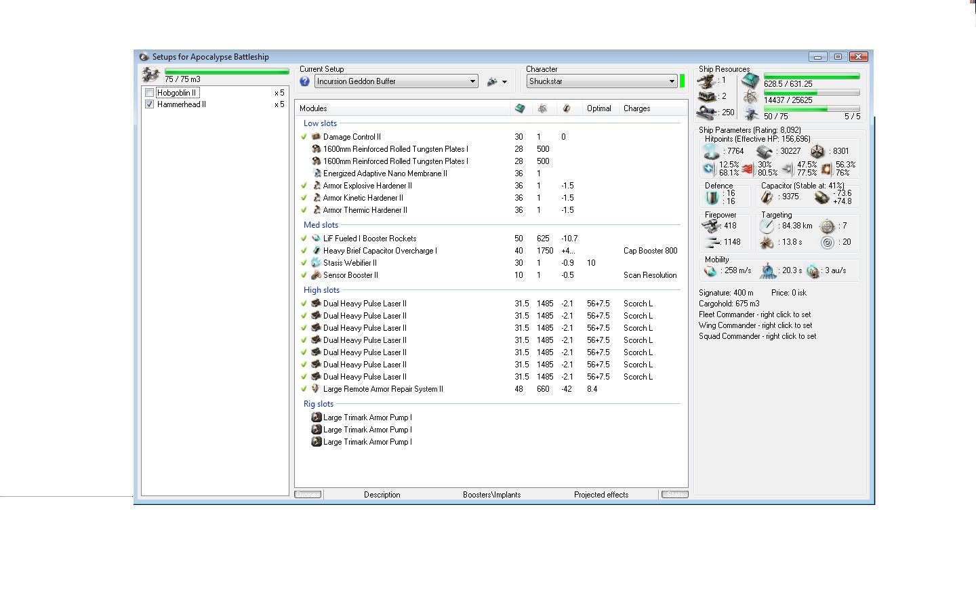Switch to the Boosters\Implants tab
The width and height of the screenshot is (976, 610).
(x=492, y=495)
